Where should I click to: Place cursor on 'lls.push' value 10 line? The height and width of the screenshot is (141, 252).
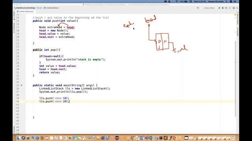[54, 98]
